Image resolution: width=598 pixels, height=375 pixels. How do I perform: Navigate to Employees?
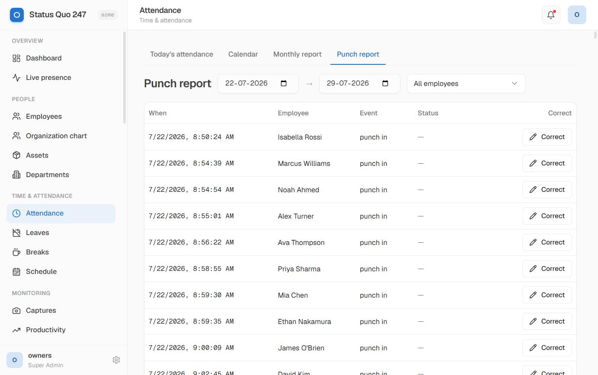click(x=61, y=116)
